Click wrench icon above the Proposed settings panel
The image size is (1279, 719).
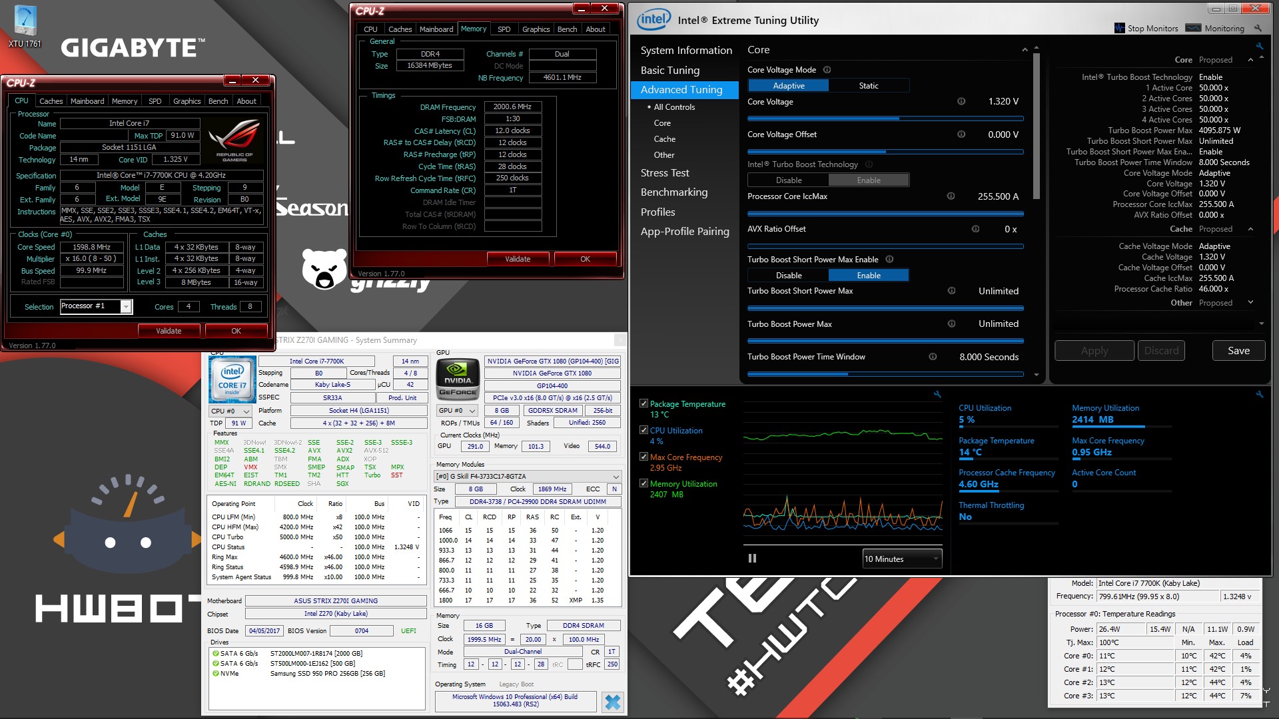point(1260,46)
